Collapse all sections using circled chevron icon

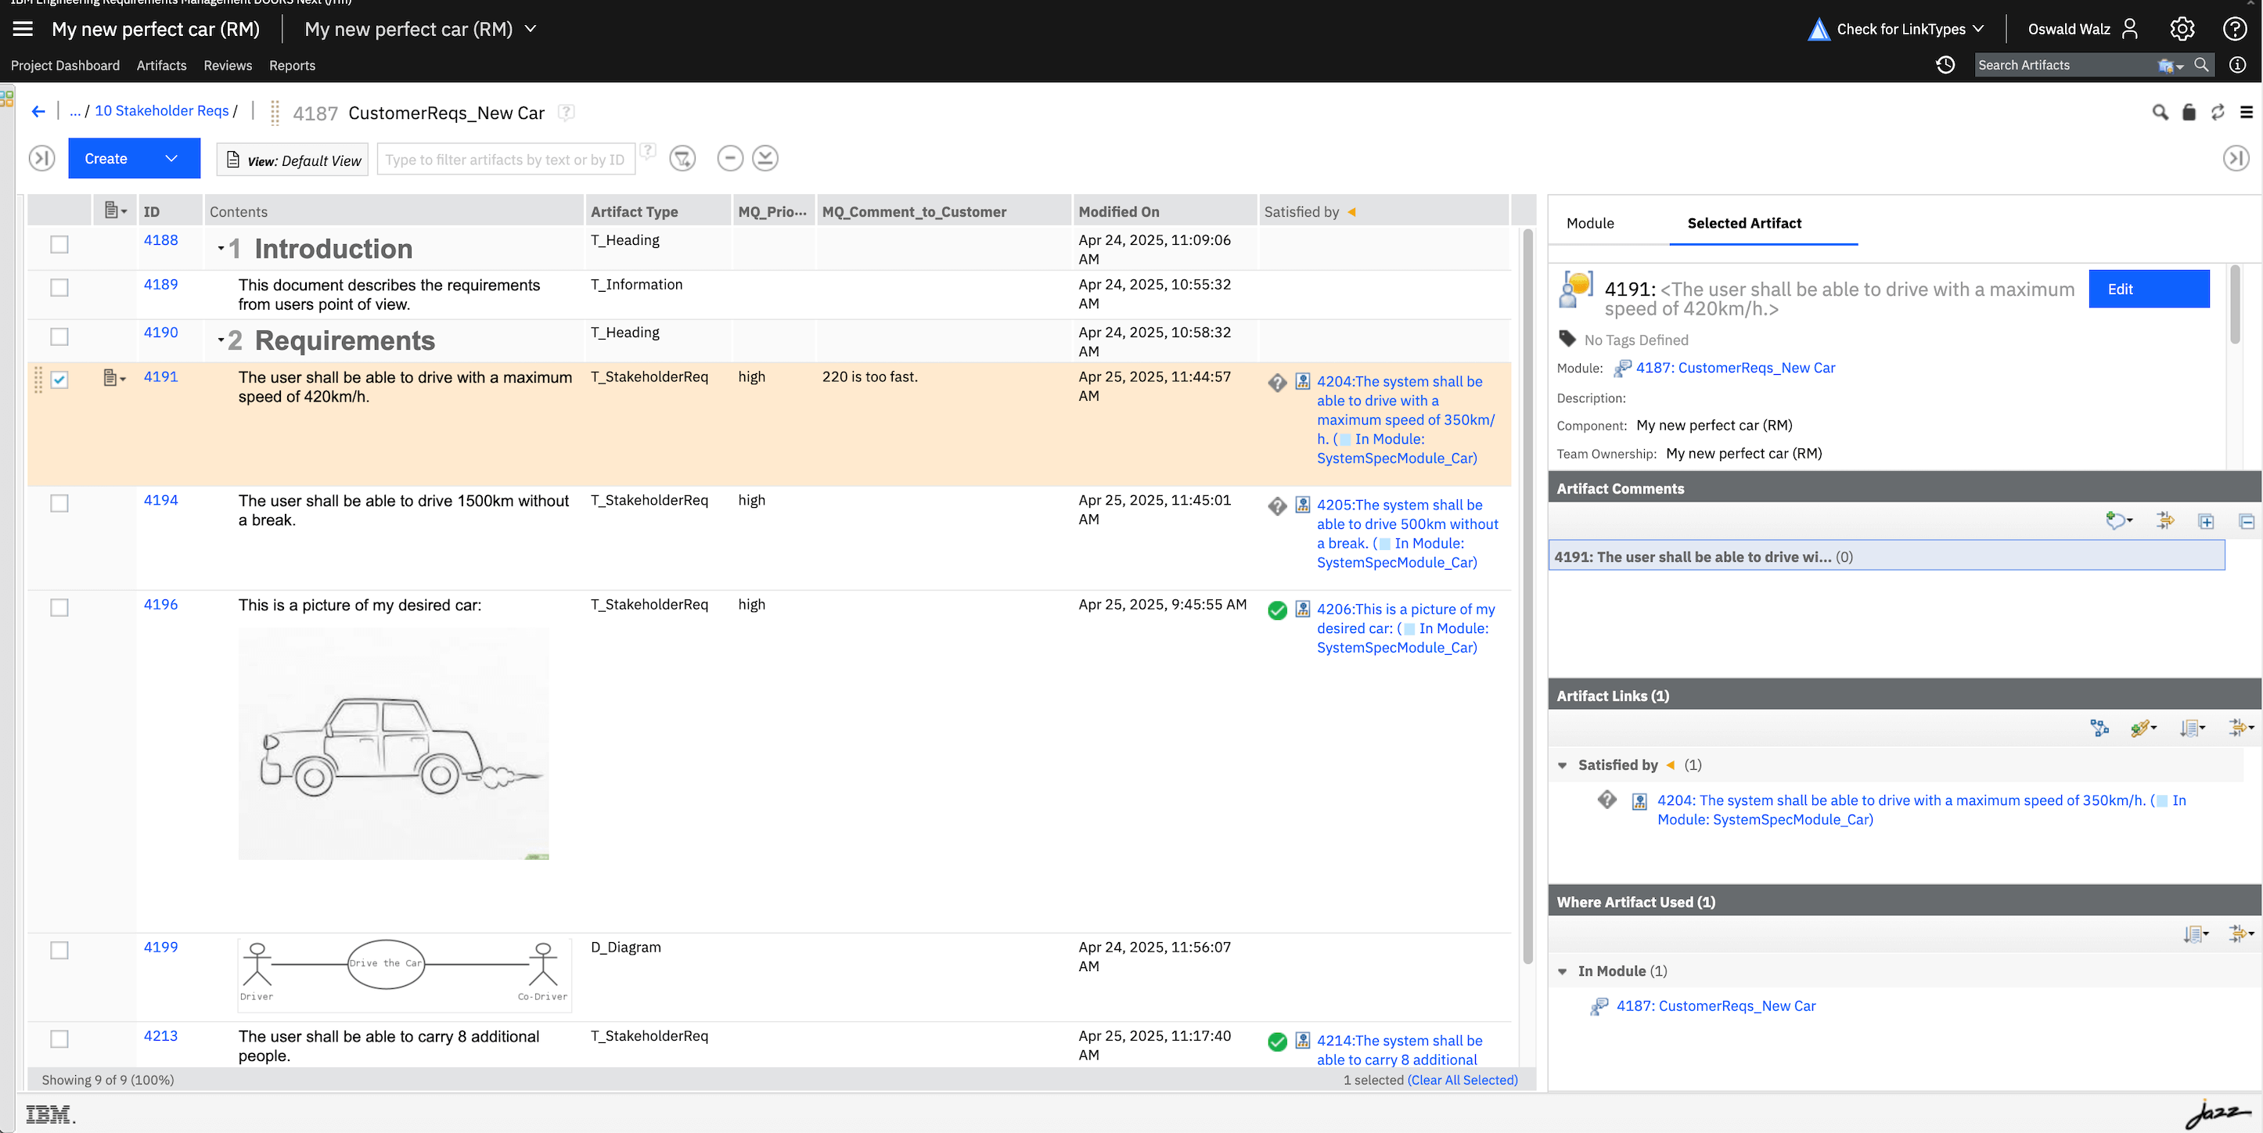(x=765, y=158)
